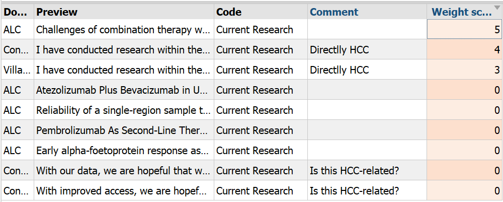Viewport: 503px width, 202px height.
Task: Select weight score cell showing 4
Action: [x=465, y=50]
